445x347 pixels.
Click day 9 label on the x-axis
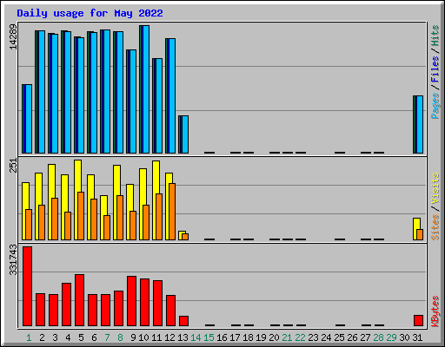[133, 337]
